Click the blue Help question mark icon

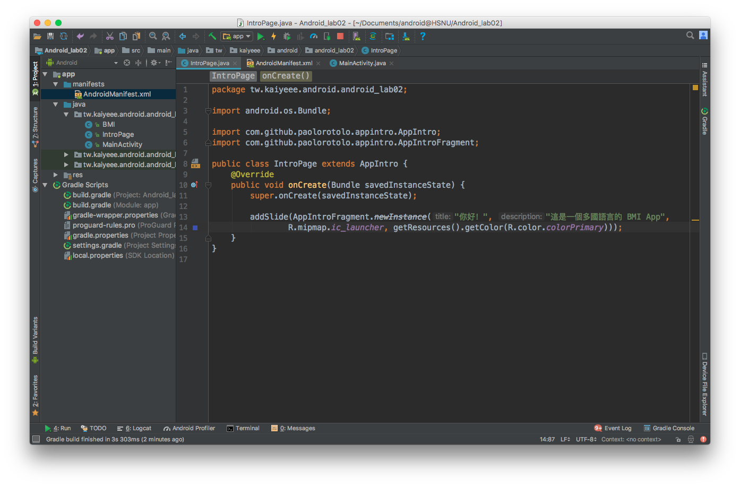tap(423, 37)
